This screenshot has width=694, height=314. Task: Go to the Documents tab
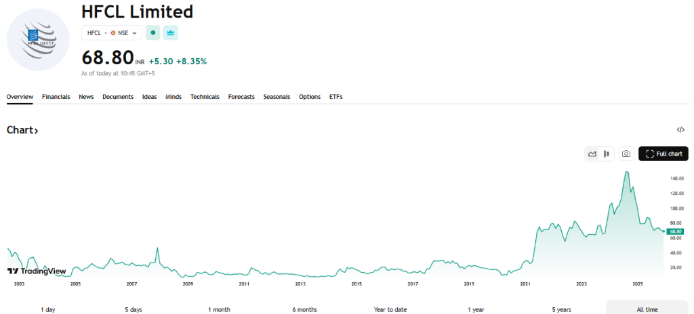118,96
